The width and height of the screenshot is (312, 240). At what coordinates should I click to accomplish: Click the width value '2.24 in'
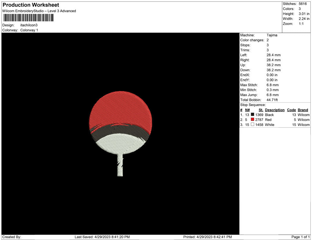pyautogui.click(x=304, y=19)
